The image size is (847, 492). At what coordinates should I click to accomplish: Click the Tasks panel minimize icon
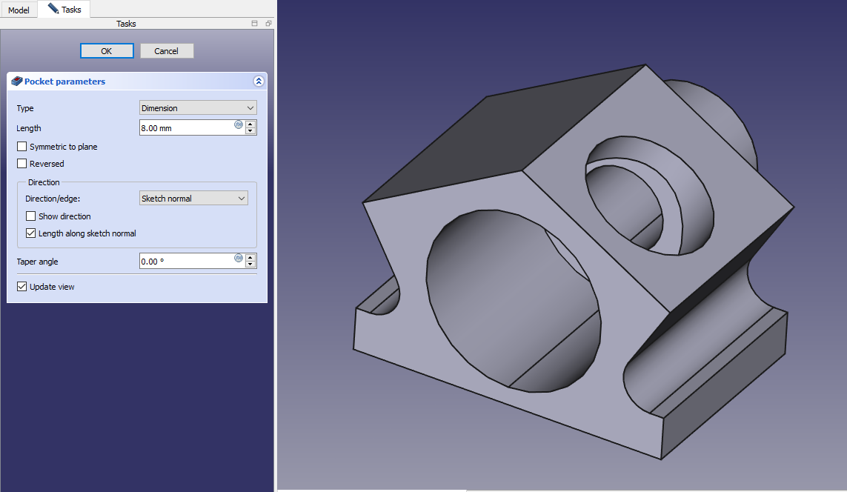pos(255,24)
